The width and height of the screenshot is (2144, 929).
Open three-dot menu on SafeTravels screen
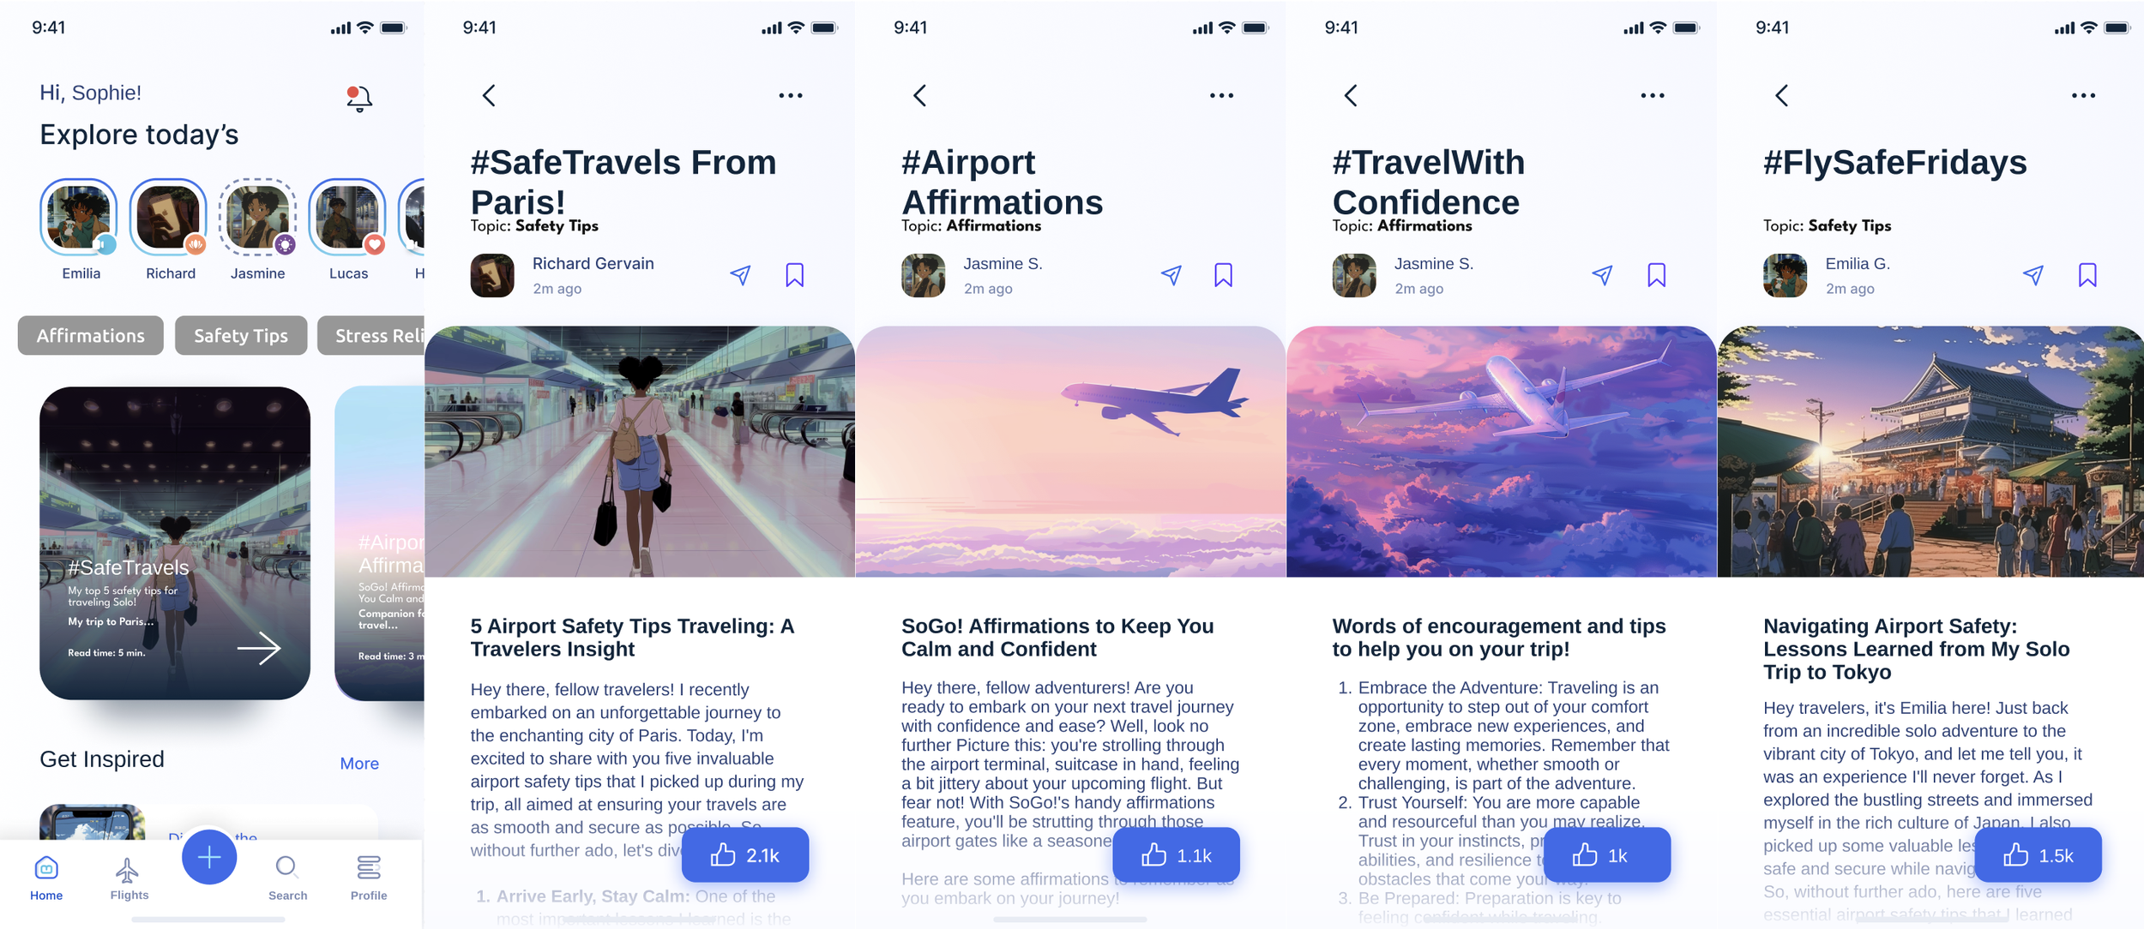coord(791,95)
